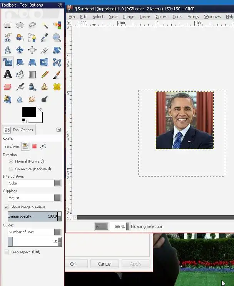
Task: Open Guides Number of lines dropdown
Action: pyautogui.click(x=35, y=232)
